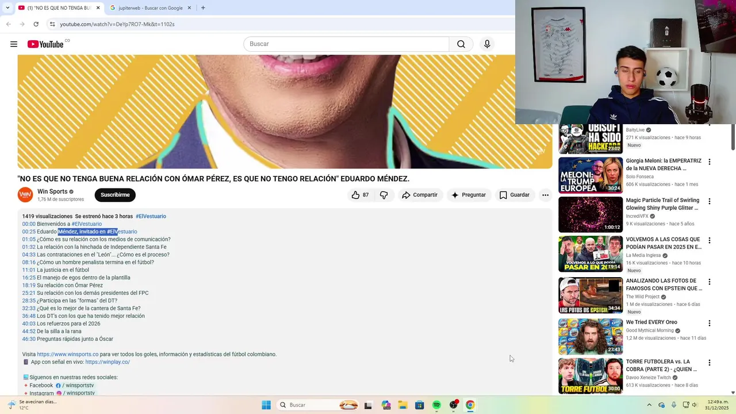736x414 pixels.
Task: Activate voice search microphone
Action: point(487,44)
